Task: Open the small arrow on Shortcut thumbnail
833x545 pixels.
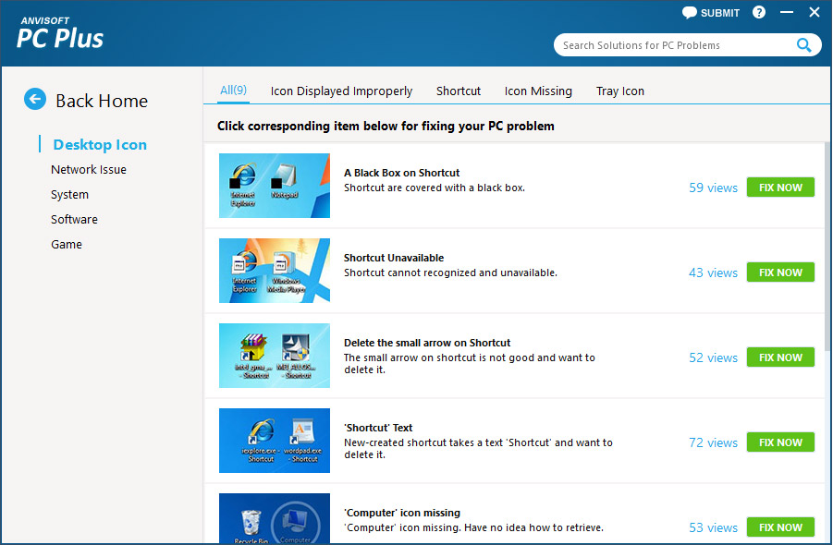Action: click(275, 356)
